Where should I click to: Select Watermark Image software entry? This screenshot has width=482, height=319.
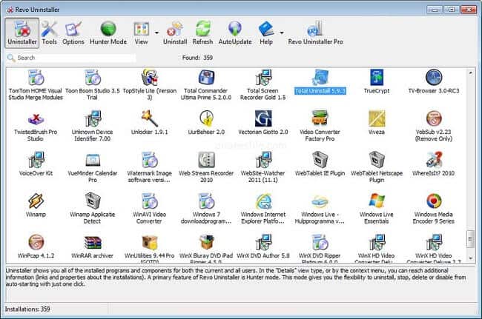[x=149, y=167]
